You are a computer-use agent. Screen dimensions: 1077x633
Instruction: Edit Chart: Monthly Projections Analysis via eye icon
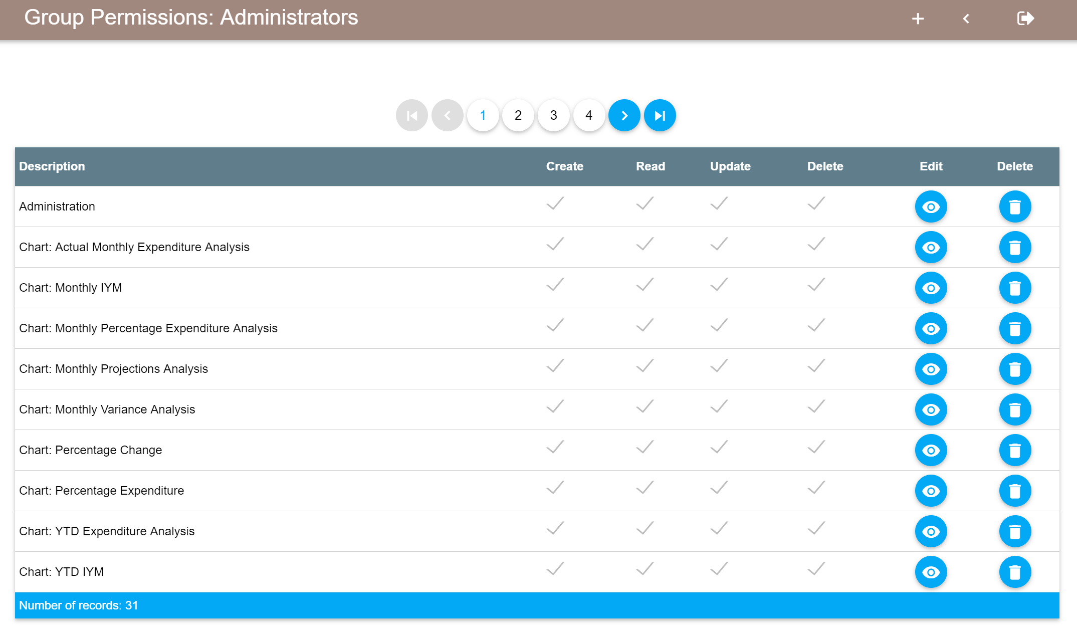pos(931,369)
